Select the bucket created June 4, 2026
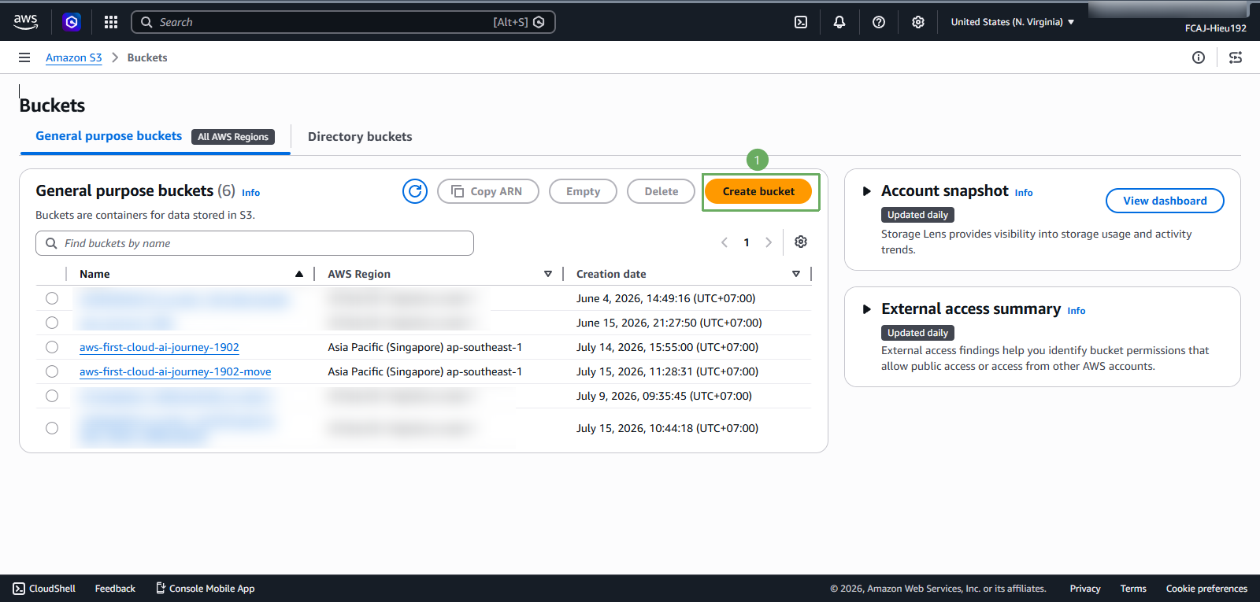The height and width of the screenshot is (602, 1260). 52,298
